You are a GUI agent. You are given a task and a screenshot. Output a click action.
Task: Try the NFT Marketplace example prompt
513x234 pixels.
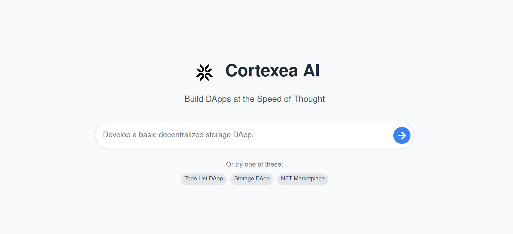pos(303,179)
